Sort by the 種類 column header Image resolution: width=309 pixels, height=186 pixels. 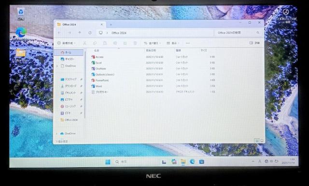point(178,51)
